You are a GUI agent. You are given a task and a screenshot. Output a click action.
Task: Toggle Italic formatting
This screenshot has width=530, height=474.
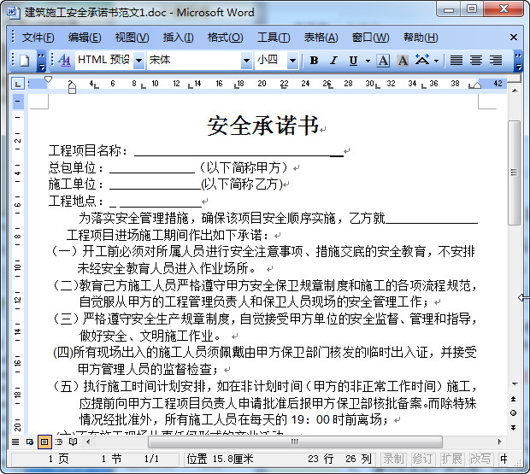click(x=334, y=61)
